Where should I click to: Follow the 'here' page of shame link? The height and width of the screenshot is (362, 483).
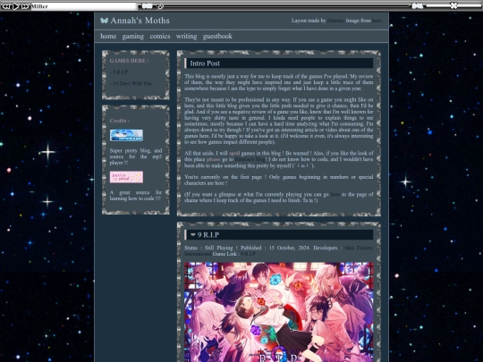[x=335, y=195]
